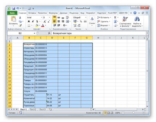Toggle align text left button
Screen dimensions: 156x122
point(55,21)
